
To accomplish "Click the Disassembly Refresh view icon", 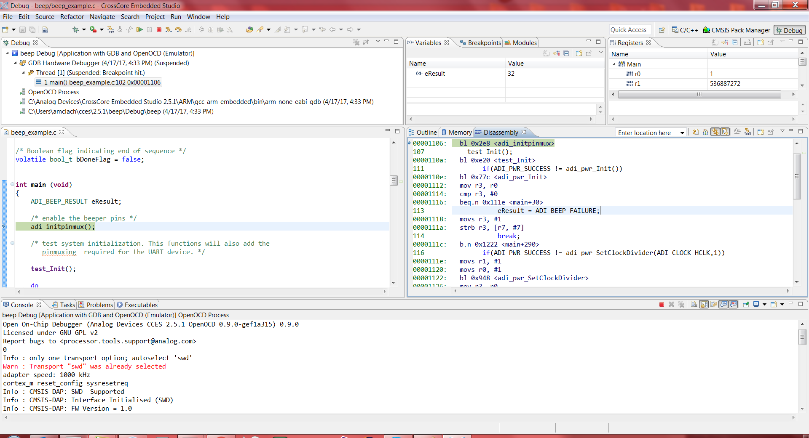I will pyautogui.click(x=696, y=132).
